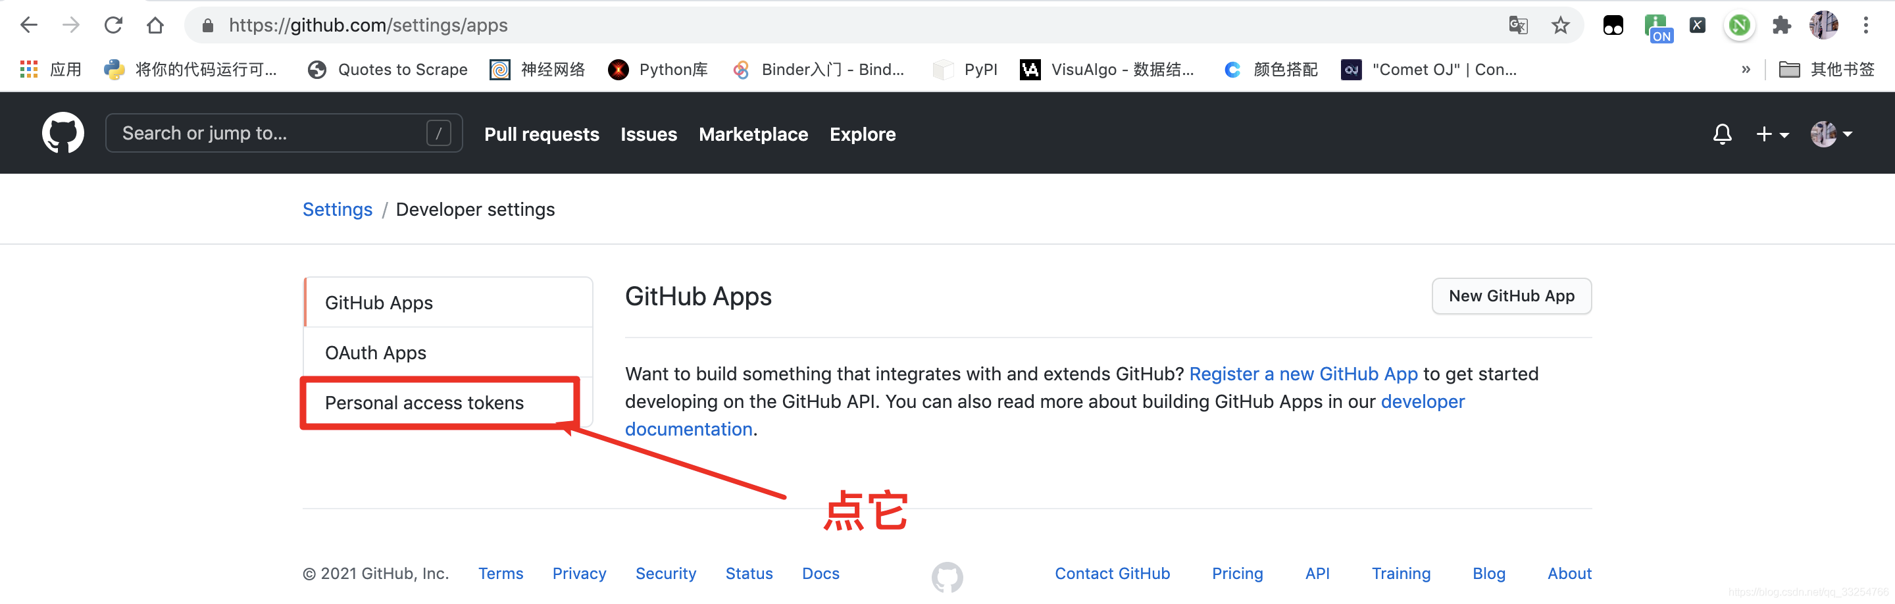Open Training in the footer
This screenshot has height=604, width=1895.
pyautogui.click(x=1401, y=573)
